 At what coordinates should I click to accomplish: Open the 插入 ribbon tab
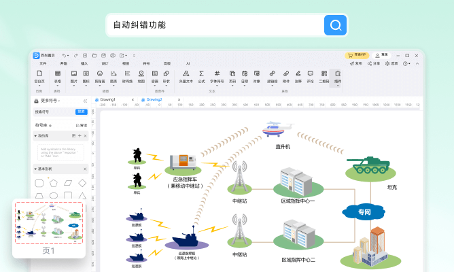pos(84,63)
